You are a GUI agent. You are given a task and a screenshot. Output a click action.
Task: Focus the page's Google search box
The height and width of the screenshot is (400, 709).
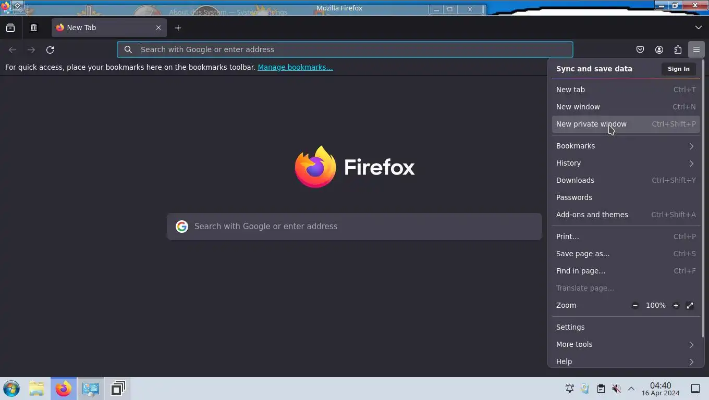354,227
